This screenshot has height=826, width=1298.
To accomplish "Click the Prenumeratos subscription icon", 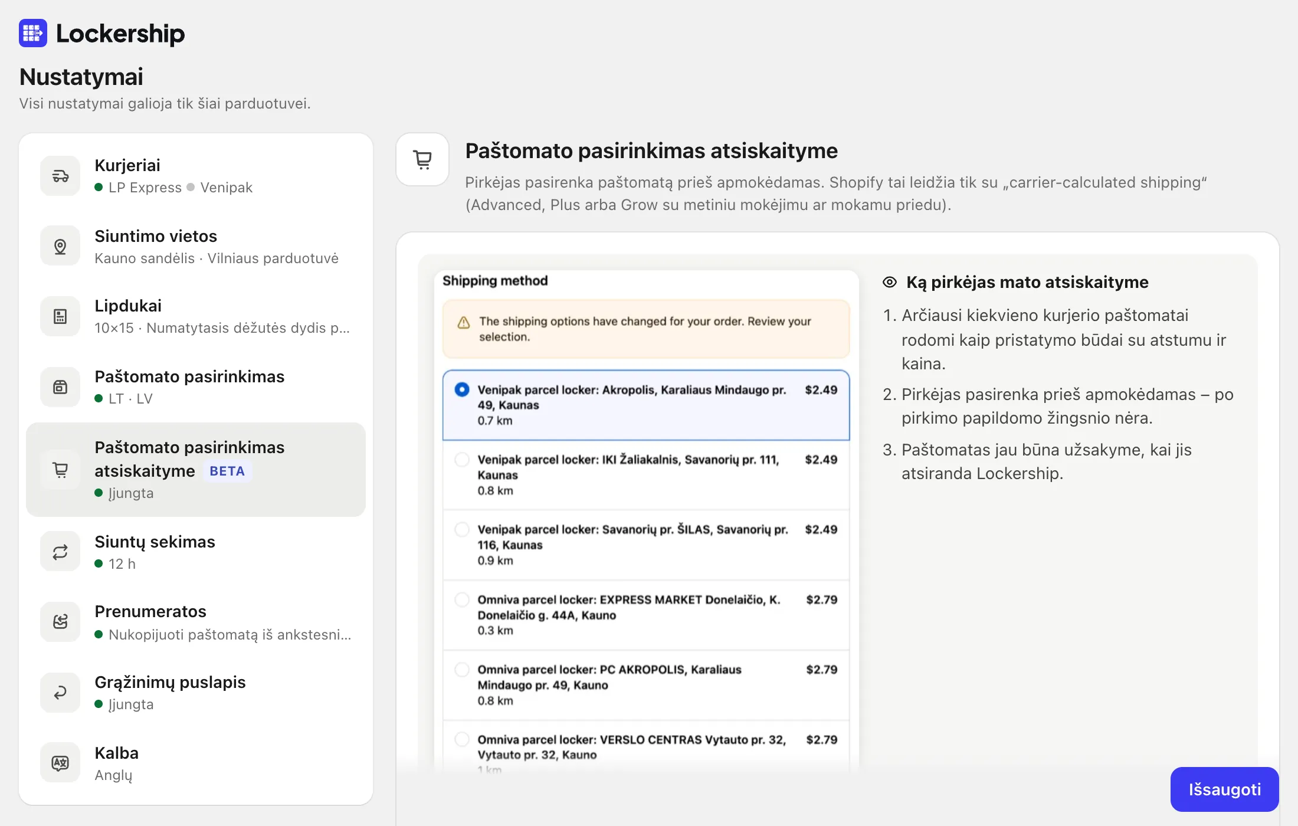I will pyautogui.click(x=60, y=622).
